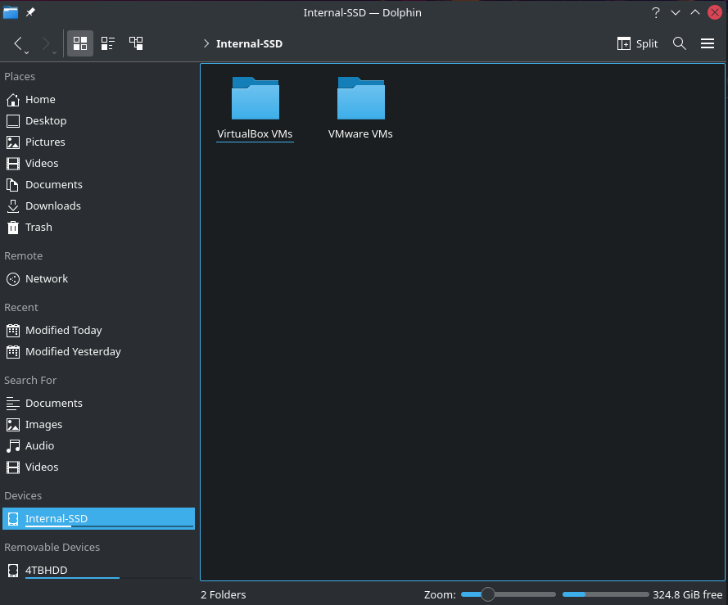Viewport: 728px width, 605px height.
Task: Open Videos under Places
Action: click(98, 164)
